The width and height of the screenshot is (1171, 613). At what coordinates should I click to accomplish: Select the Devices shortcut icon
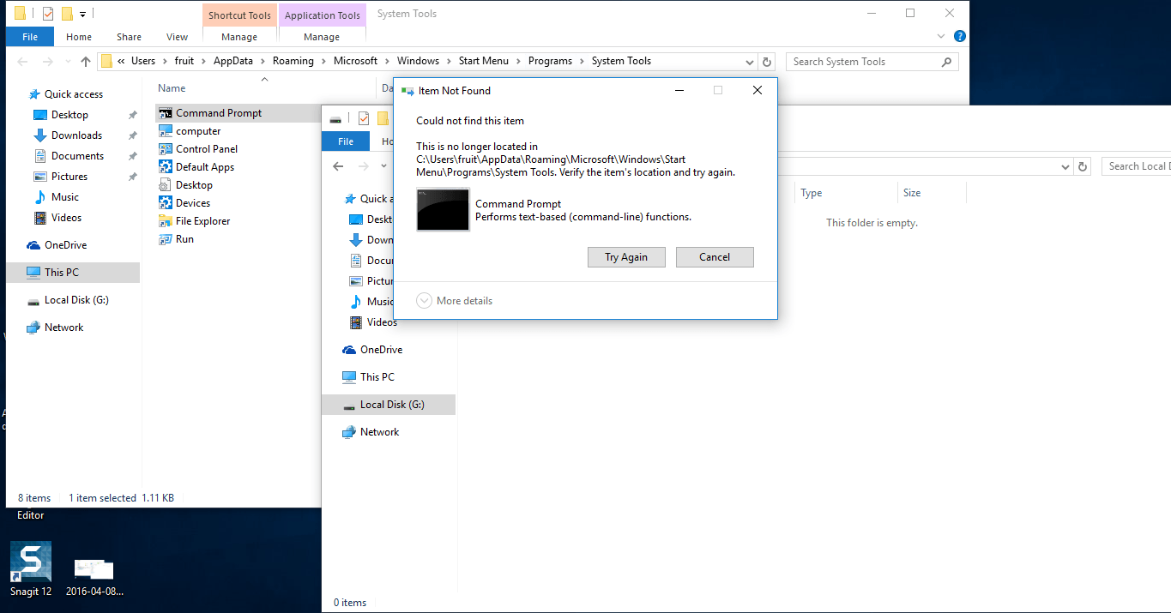click(166, 203)
